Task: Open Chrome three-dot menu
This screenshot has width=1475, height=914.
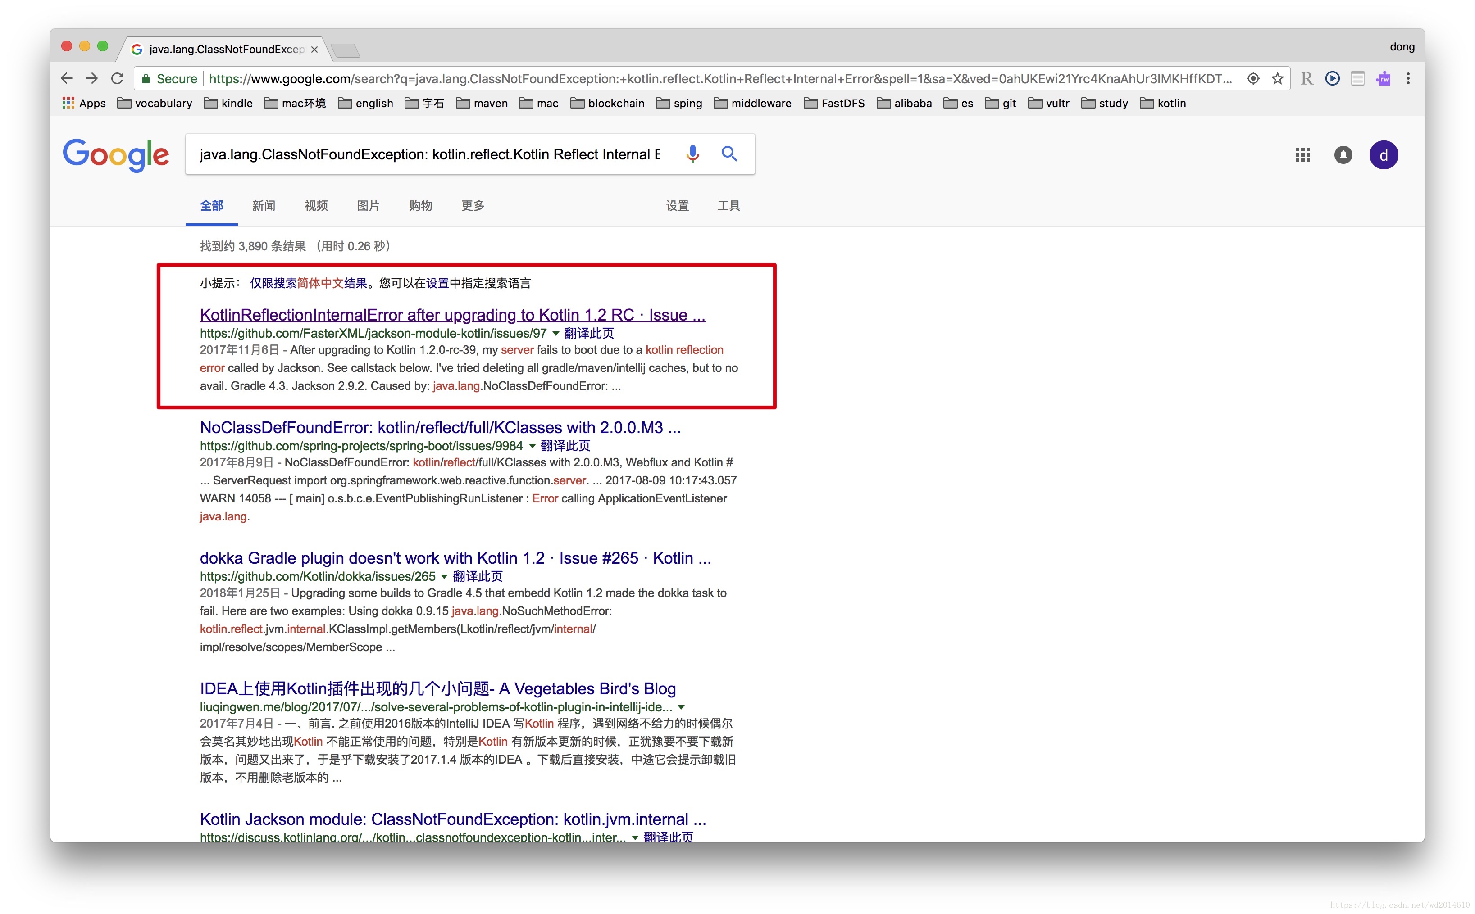Action: 1408,79
